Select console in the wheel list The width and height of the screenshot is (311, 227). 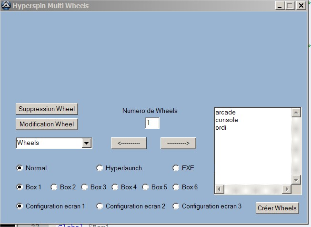coord(227,120)
